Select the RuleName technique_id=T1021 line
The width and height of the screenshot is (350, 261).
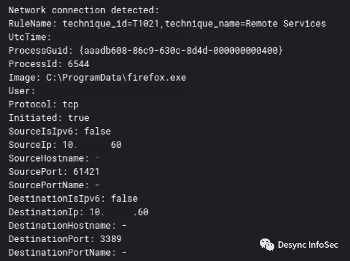(x=167, y=24)
